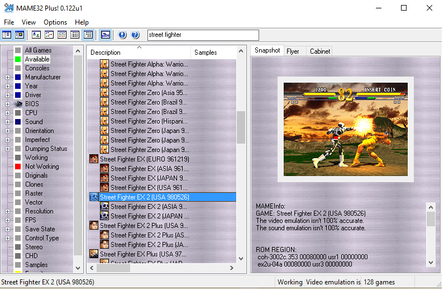Open help contents question mark icon
Screen dimensions: 444x290
135,35
